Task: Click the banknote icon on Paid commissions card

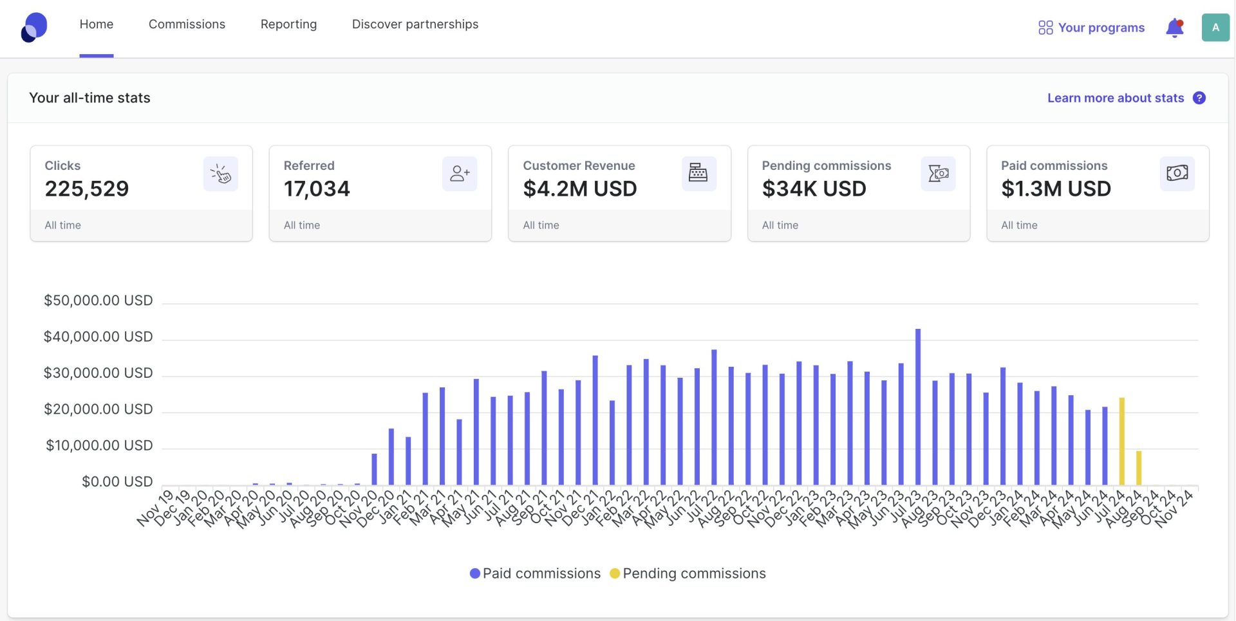Action: 1177,173
